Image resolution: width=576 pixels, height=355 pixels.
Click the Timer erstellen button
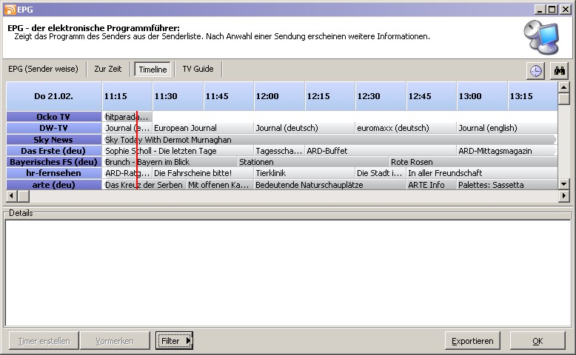point(44,341)
